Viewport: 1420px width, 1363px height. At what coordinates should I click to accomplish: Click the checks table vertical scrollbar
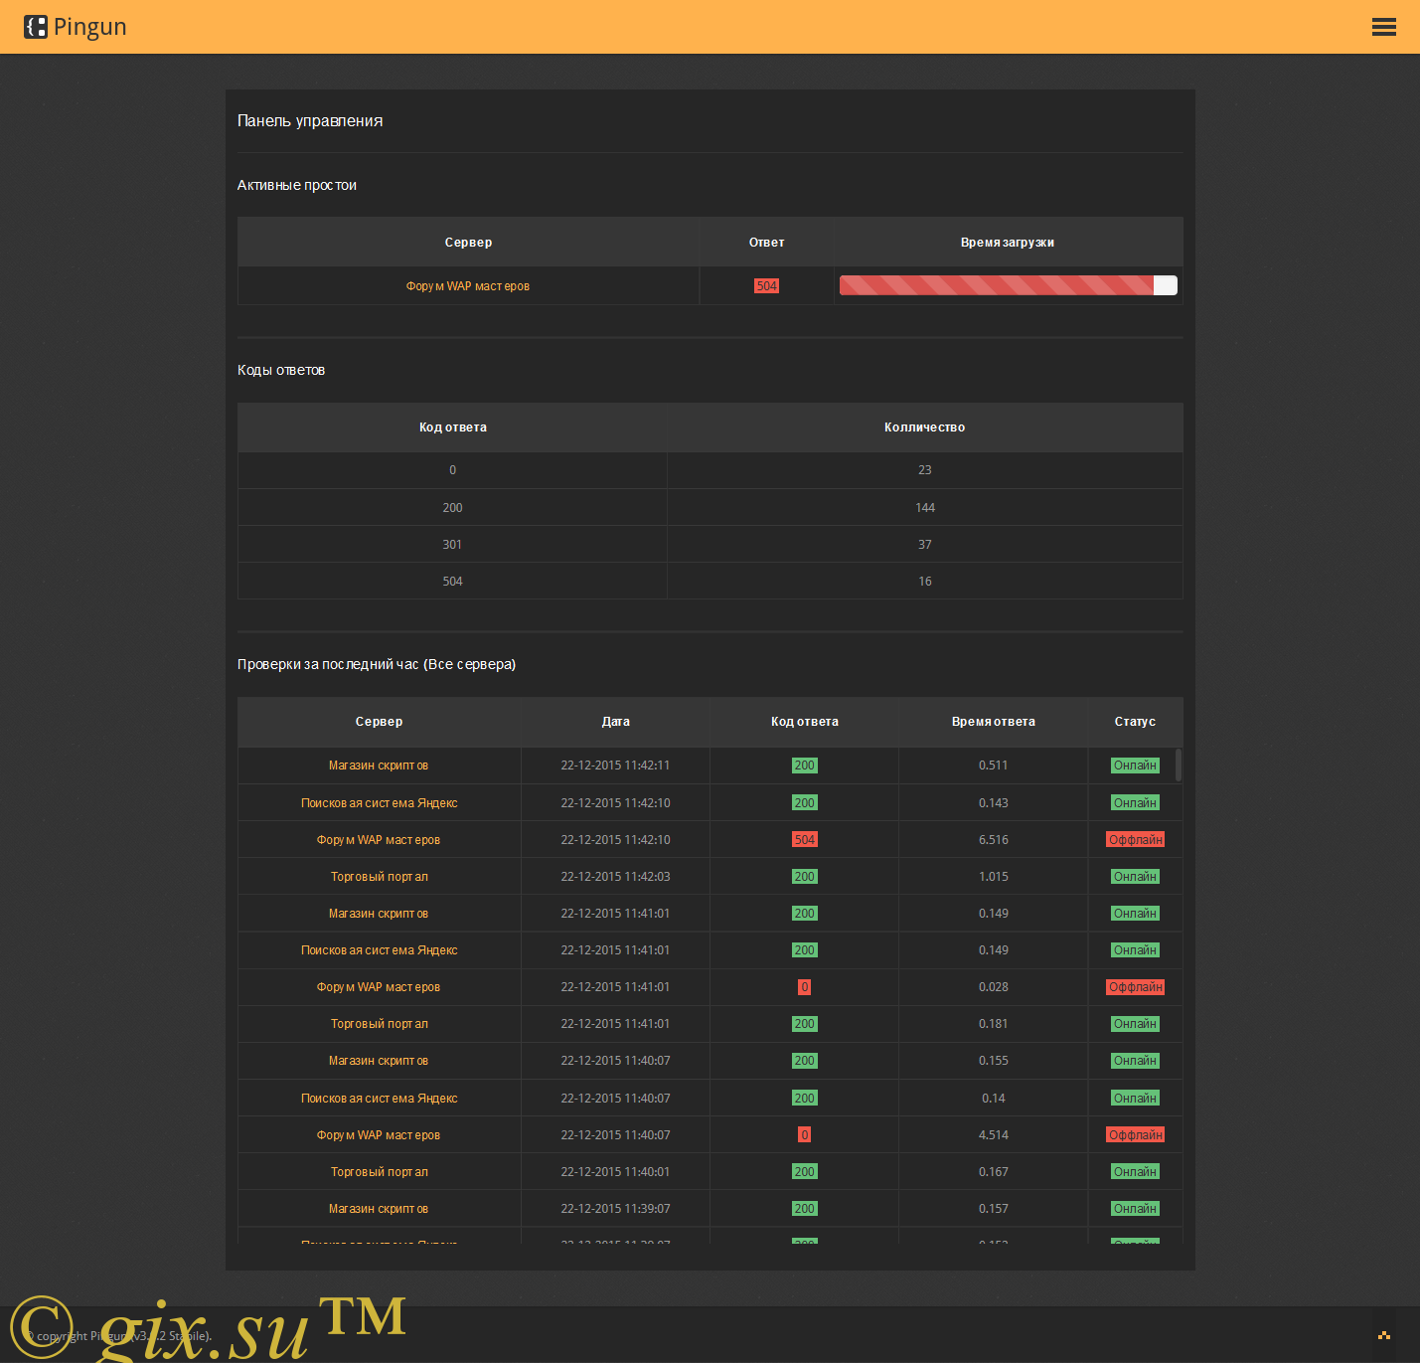pyautogui.click(x=1179, y=766)
